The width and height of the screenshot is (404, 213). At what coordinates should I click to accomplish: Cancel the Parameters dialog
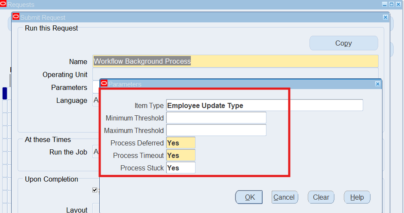[x=284, y=198]
